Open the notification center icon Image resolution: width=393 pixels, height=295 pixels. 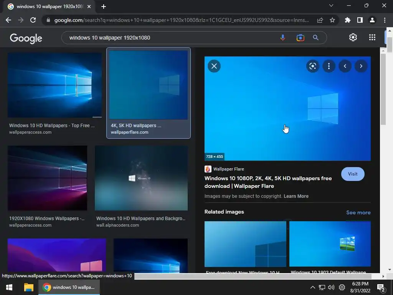coord(381,288)
